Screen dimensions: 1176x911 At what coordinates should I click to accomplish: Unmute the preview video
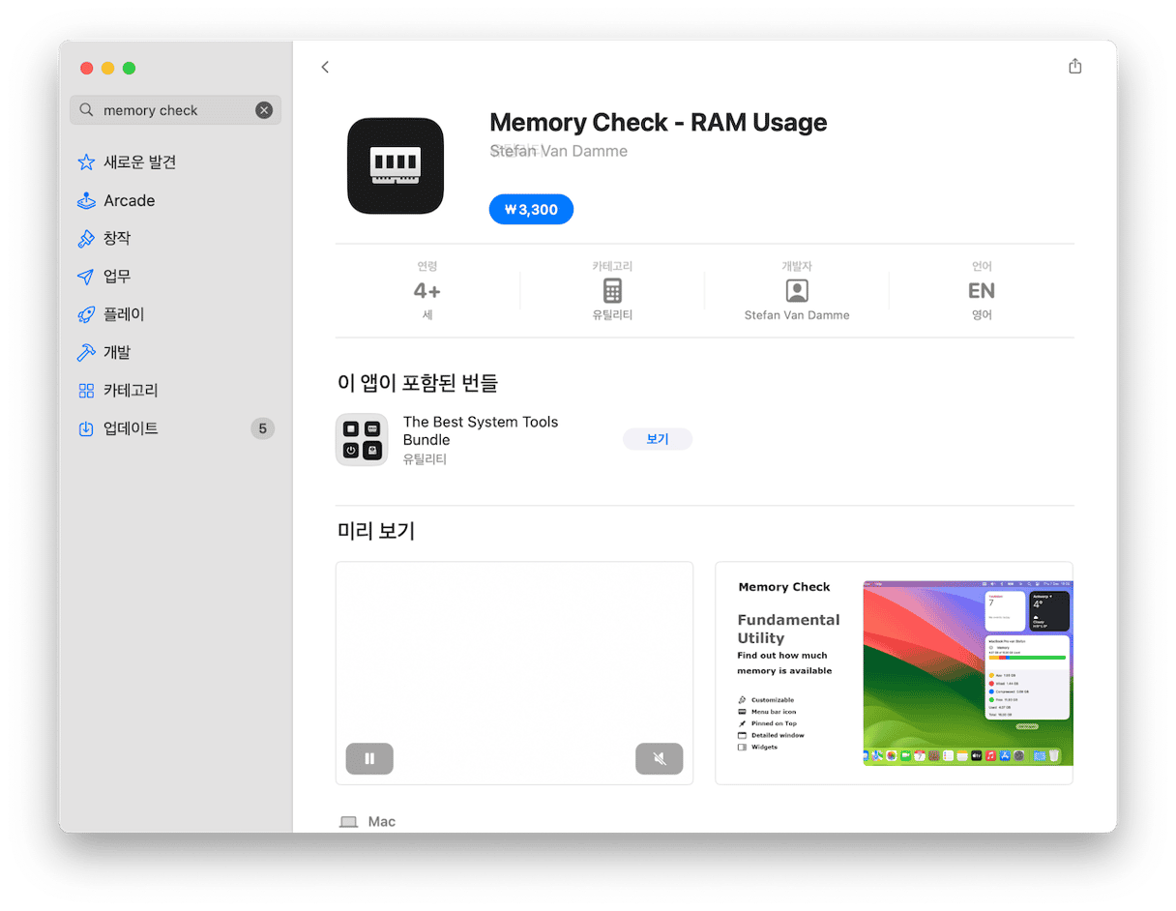tap(660, 759)
